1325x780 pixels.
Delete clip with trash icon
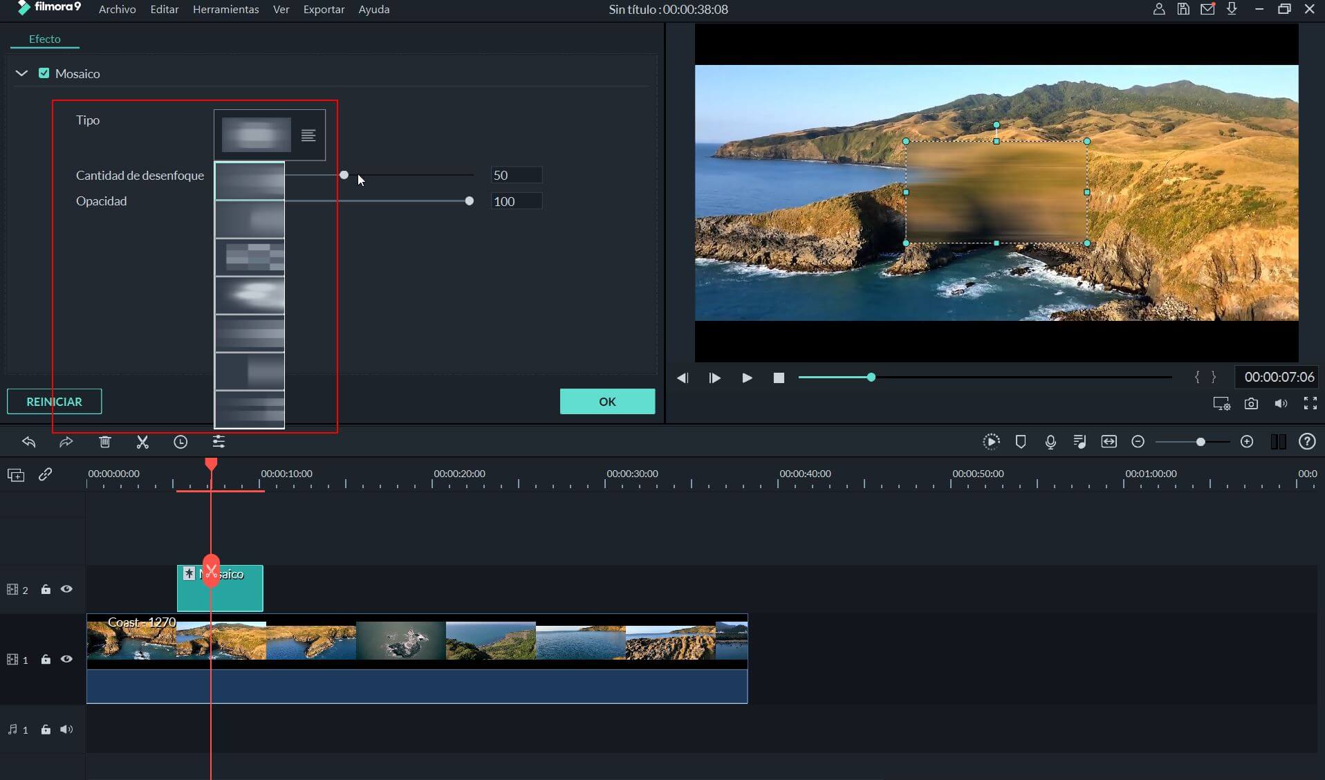click(x=105, y=442)
